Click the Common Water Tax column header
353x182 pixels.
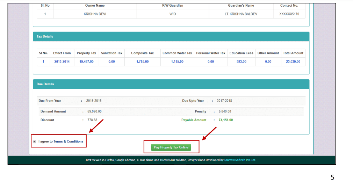(x=177, y=53)
